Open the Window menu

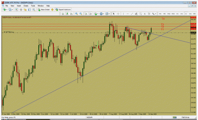[x=41, y=6]
